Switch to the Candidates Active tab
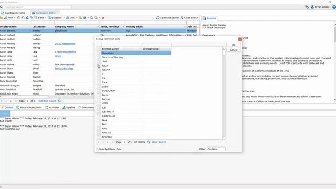 click(45, 13)
